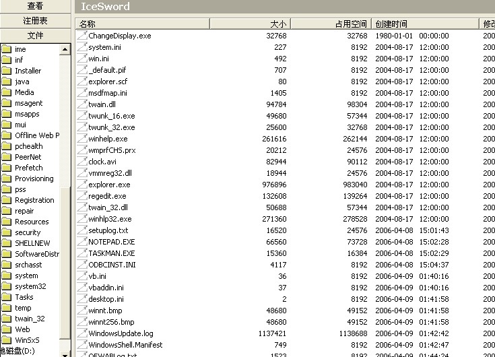495x357 pixels.
Task: Open the Registration folder
Action: (34, 200)
